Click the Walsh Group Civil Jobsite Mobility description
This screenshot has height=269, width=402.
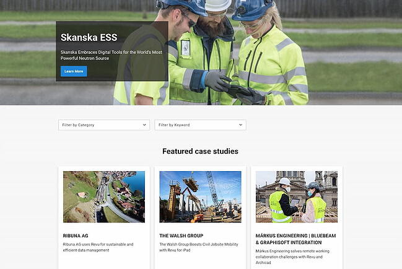199,247
